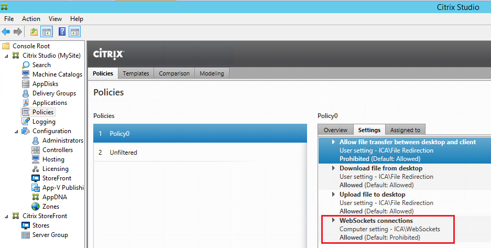
Task: Click the Applications icon in tree
Action: [x=26, y=103]
